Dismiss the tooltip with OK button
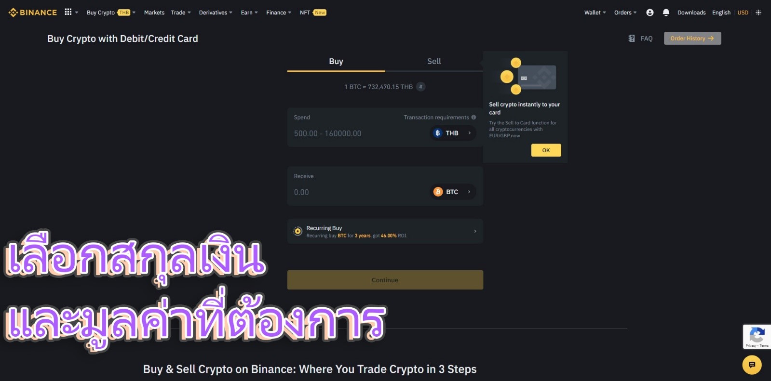This screenshot has height=381, width=771. tap(546, 150)
